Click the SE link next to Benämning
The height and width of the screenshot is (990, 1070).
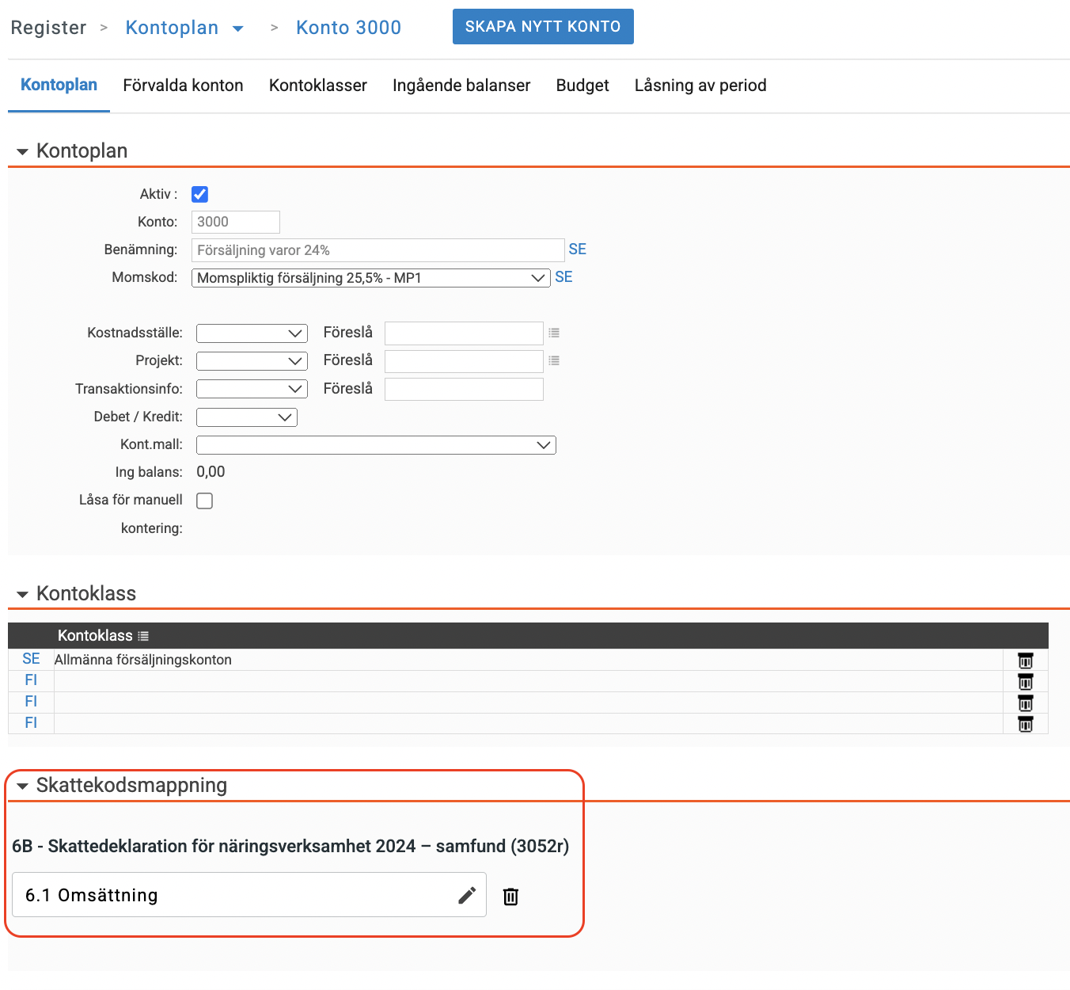coord(577,249)
